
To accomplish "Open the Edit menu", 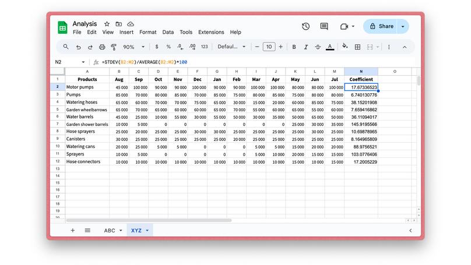I will pos(92,32).
